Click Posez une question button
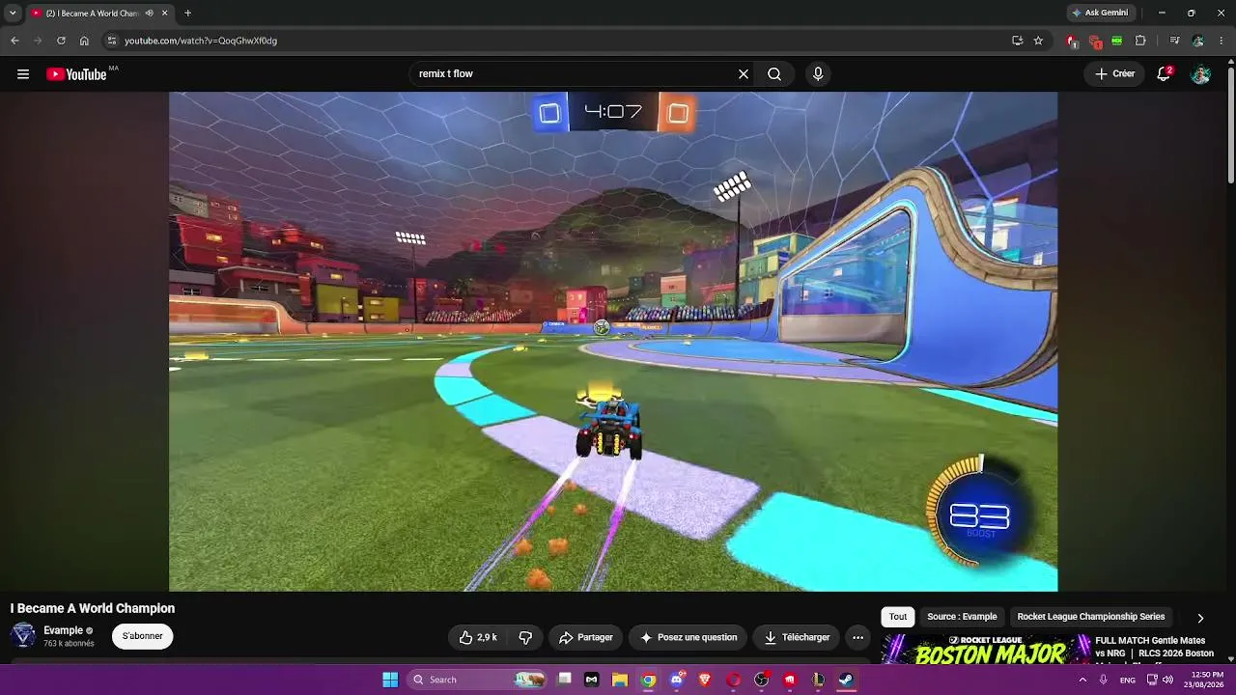The height and width of the screenshot is (695, 1236). pos(688,637)
